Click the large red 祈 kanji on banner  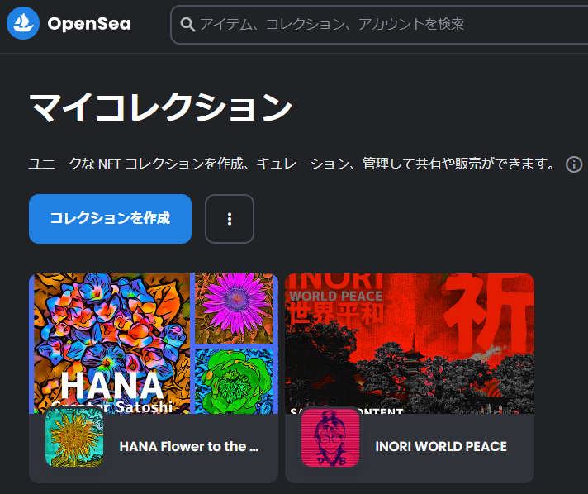pos(489,314)
